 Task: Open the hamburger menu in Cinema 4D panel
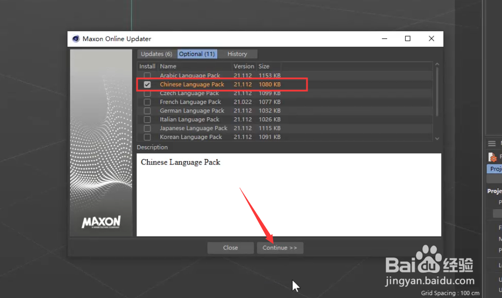492,143
